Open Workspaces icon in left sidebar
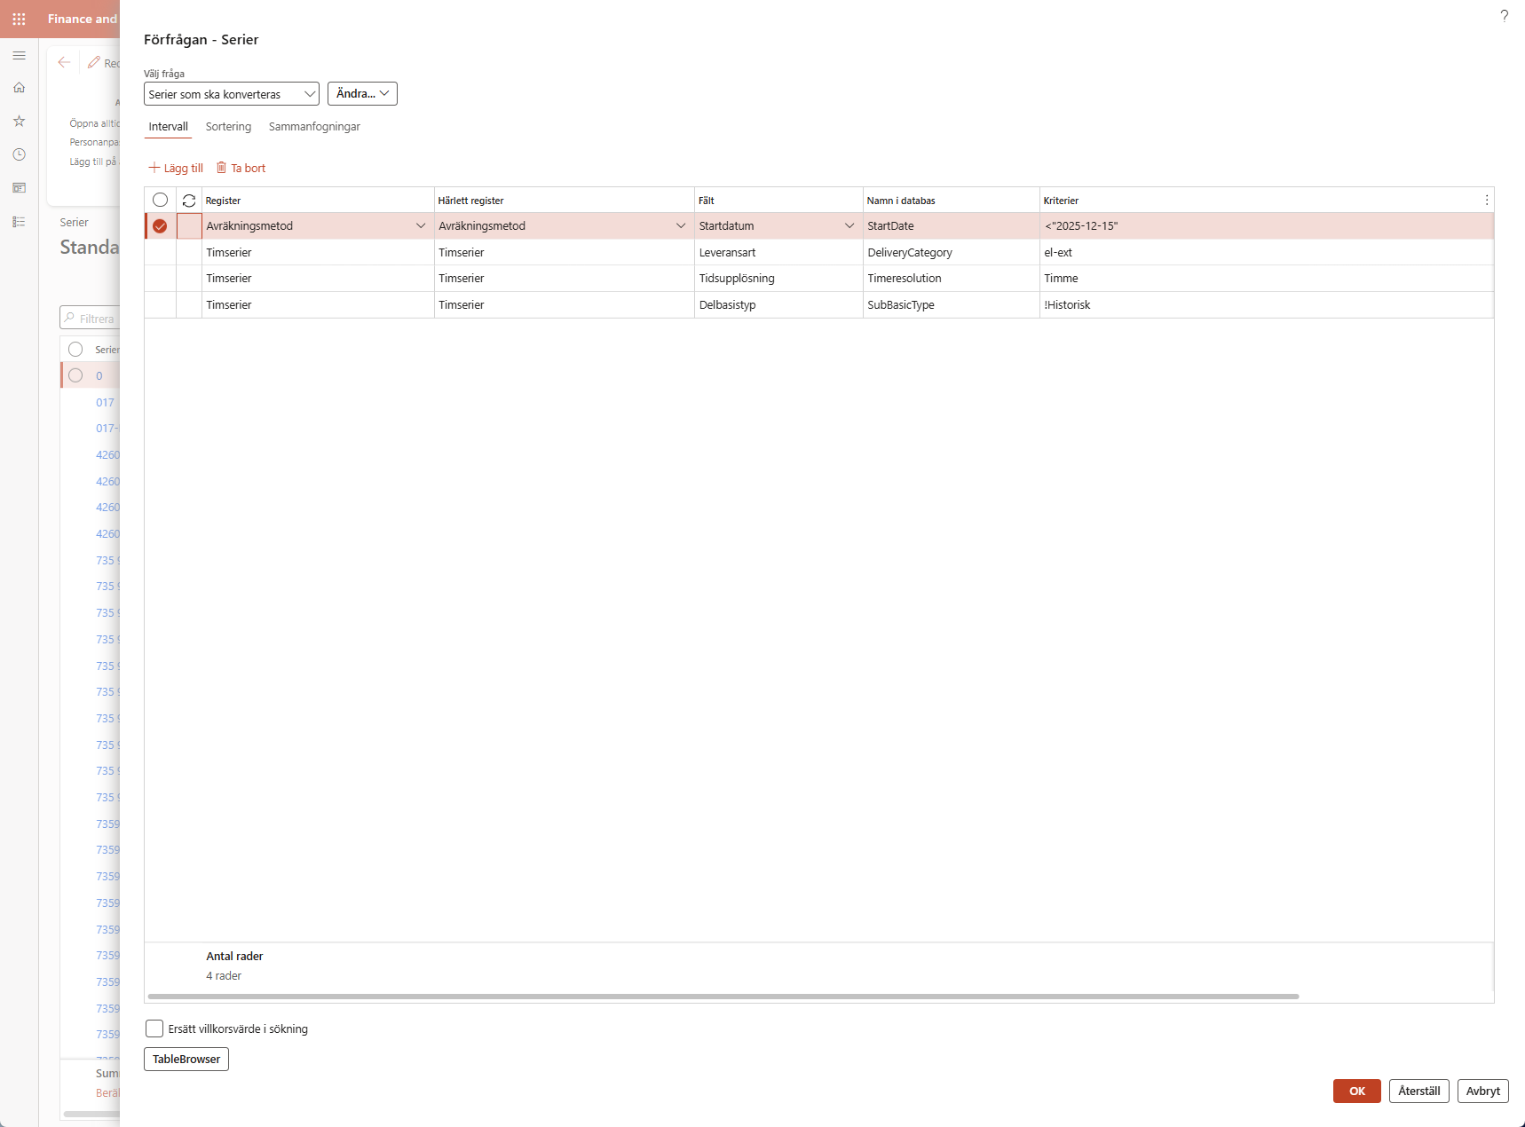Screen dimensions: 1525x1127 (x=19, y=188)
